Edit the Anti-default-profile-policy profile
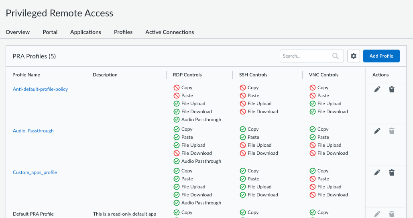 (377, 89)
